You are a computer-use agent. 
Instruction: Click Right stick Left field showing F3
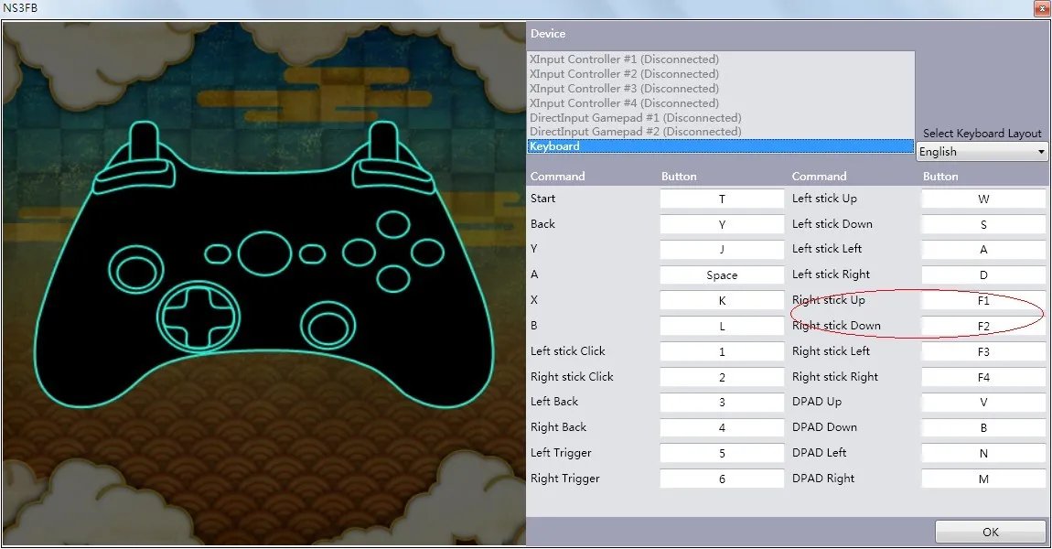983,351
